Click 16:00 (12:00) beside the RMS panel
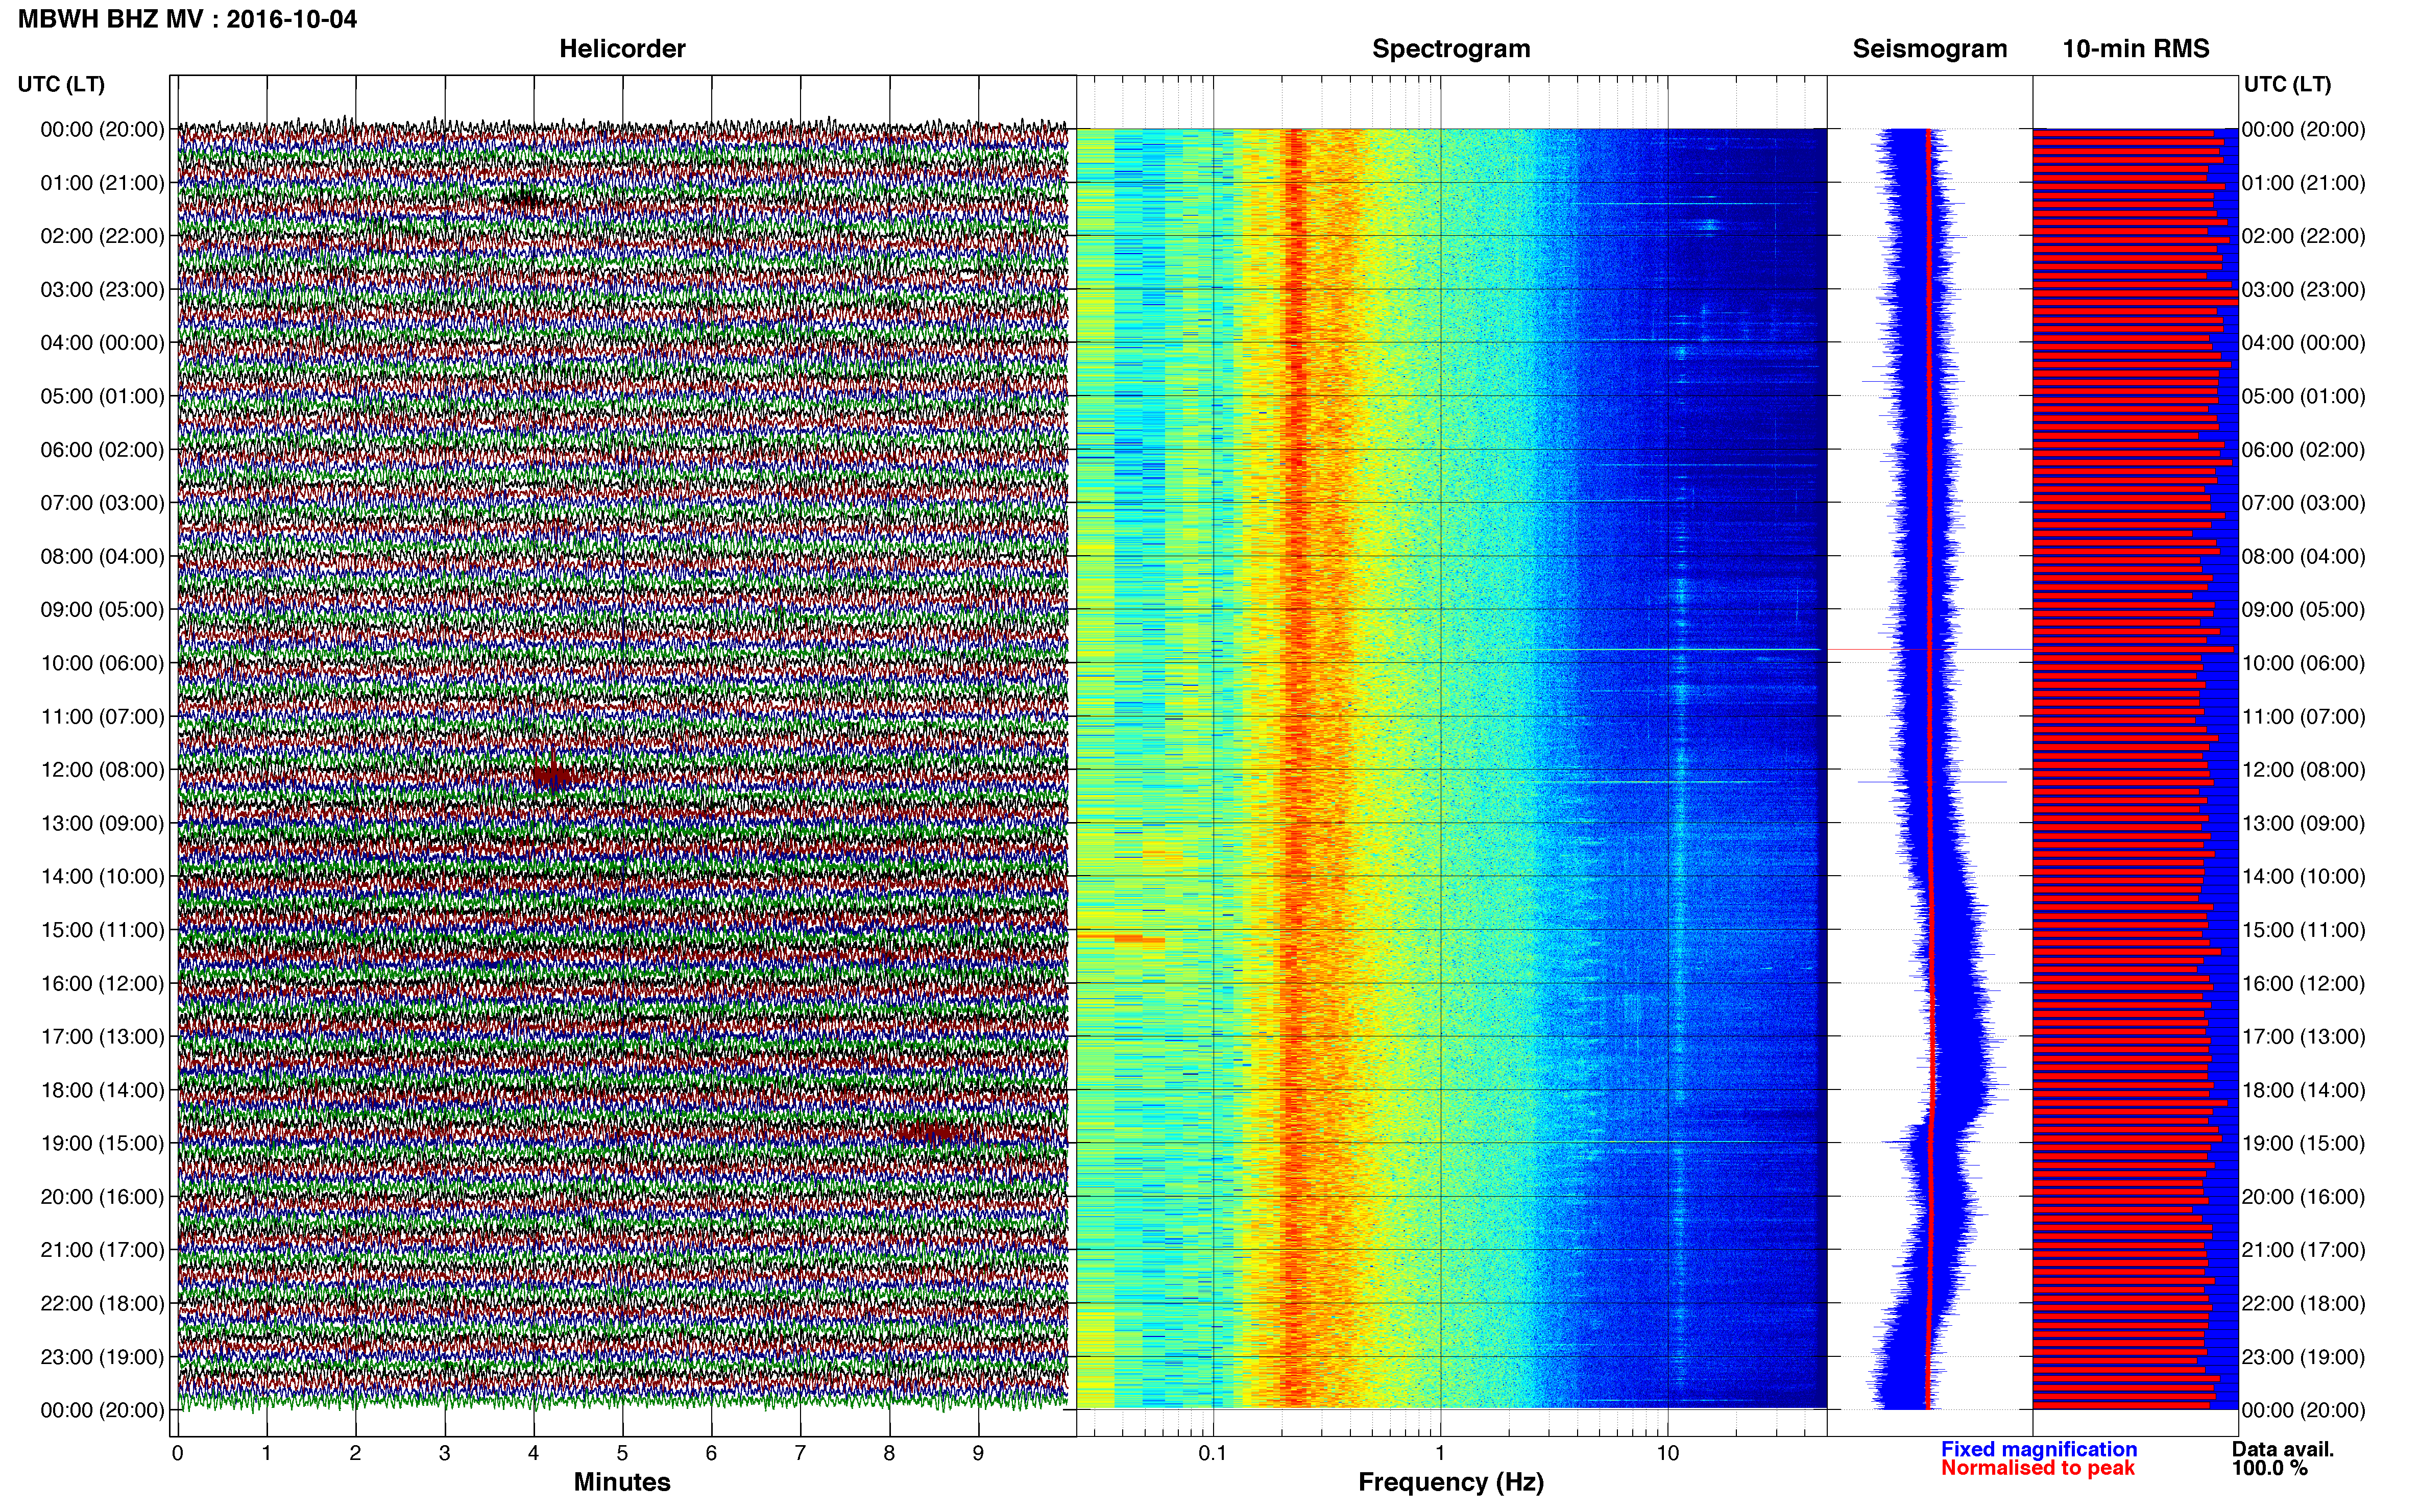 tap(2303, 984)
